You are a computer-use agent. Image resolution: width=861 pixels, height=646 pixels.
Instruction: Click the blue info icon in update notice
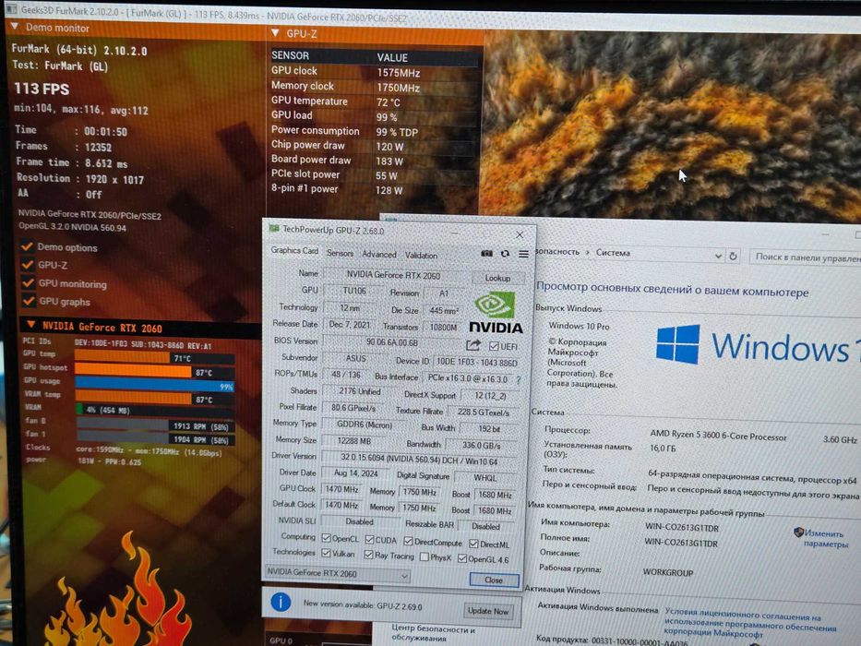pyautogui.click(x=281, y=603)
